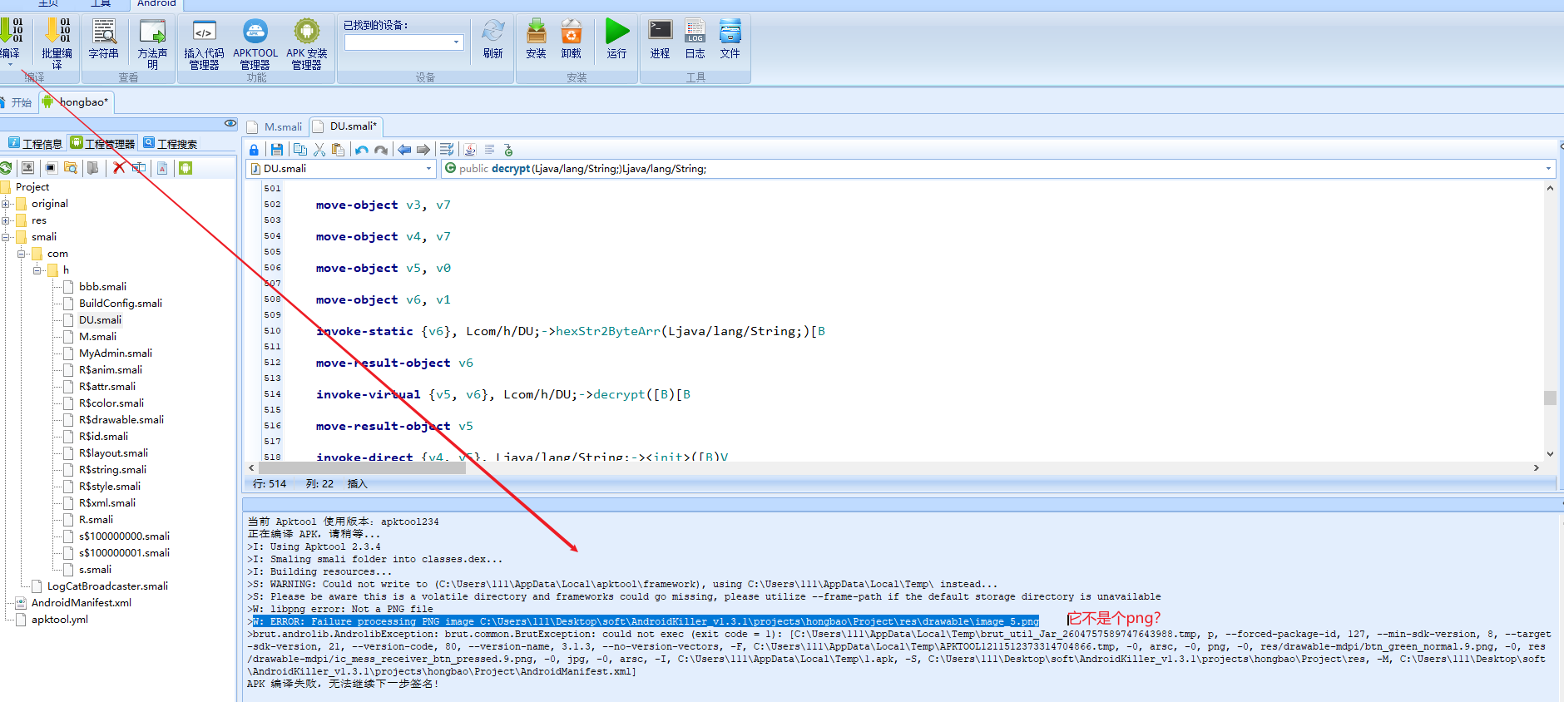This screenshot has height=702, width=1564.
Task: Select BuildConfig.smali in the tree
Action: click(x=121, y=304)
